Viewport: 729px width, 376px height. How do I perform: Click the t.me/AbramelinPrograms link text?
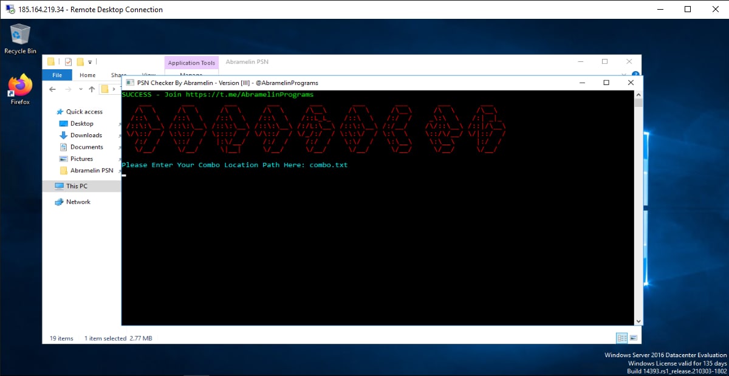tap(250, 95)
